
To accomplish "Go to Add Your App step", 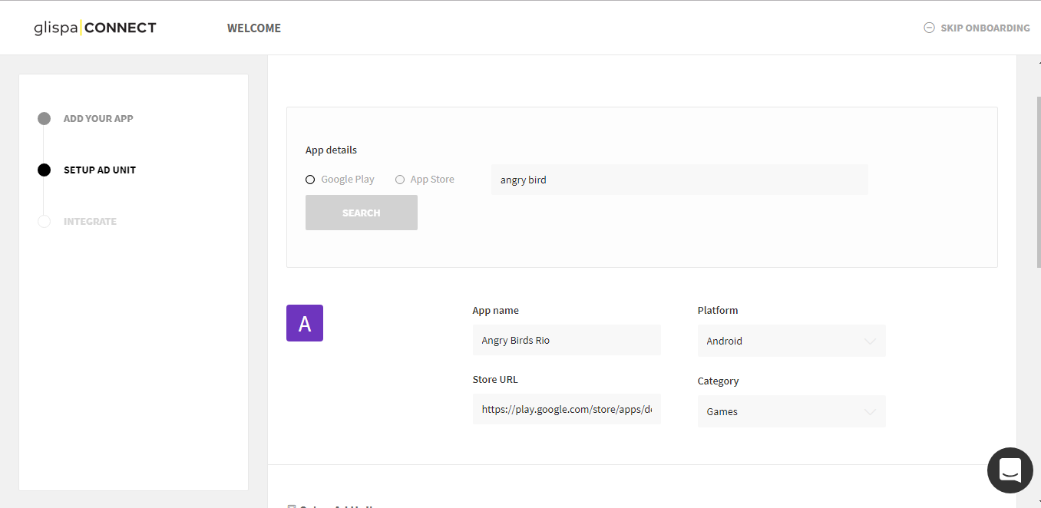I will point(98,119).
